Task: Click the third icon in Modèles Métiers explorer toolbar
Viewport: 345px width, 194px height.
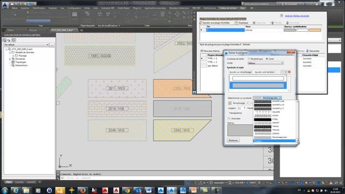Action: tap(13, 40)
